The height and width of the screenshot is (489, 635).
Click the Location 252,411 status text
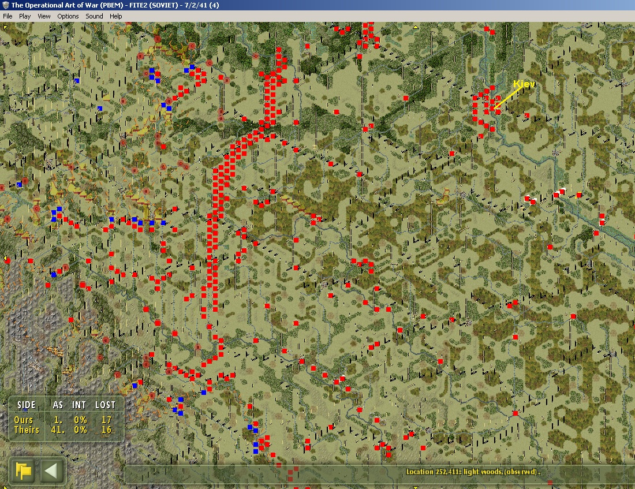tap(473, 472)
